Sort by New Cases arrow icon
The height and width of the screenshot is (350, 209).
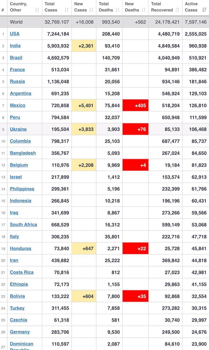pyautogui.click(x=91, y=10)
